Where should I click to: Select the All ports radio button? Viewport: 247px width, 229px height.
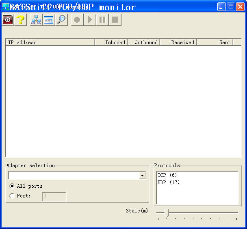point(12,186)
